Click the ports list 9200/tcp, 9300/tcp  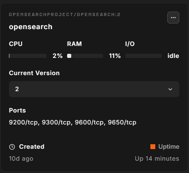click(72, 122)
